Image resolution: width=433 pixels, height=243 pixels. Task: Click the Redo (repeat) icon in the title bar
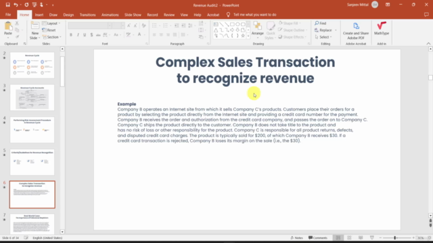coord(26,5)
